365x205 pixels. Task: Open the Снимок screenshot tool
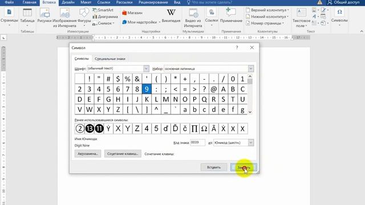coord(103,23)
